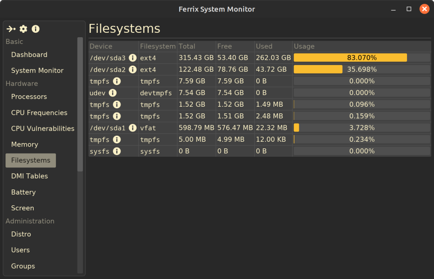The width and height of the screenshot is (434, 279).
Task: Click the 598.79 MB total cell
Action: (196, 128)
